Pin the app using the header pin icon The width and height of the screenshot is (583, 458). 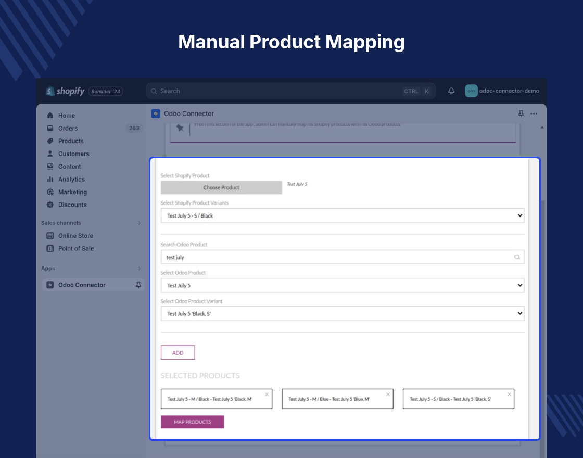pyautogui.click(x=521, y=113)
